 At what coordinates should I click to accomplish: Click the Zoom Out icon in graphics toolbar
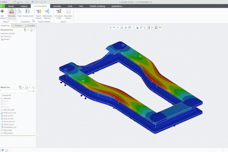(x=118, y=27)
